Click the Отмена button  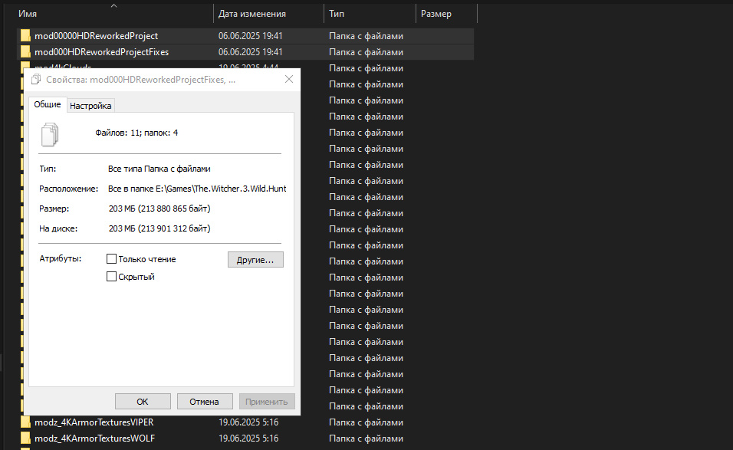204,402
